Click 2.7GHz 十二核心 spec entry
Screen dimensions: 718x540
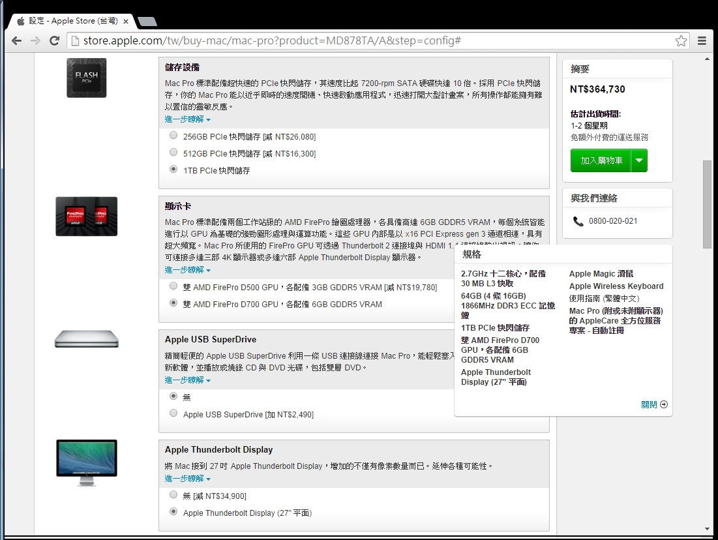(x=503, y=278)
